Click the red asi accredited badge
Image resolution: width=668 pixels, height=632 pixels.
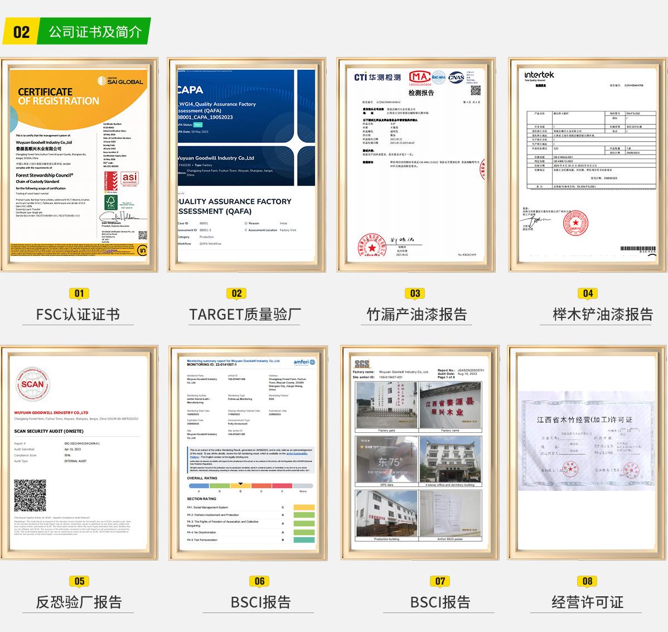pos(129,179)
